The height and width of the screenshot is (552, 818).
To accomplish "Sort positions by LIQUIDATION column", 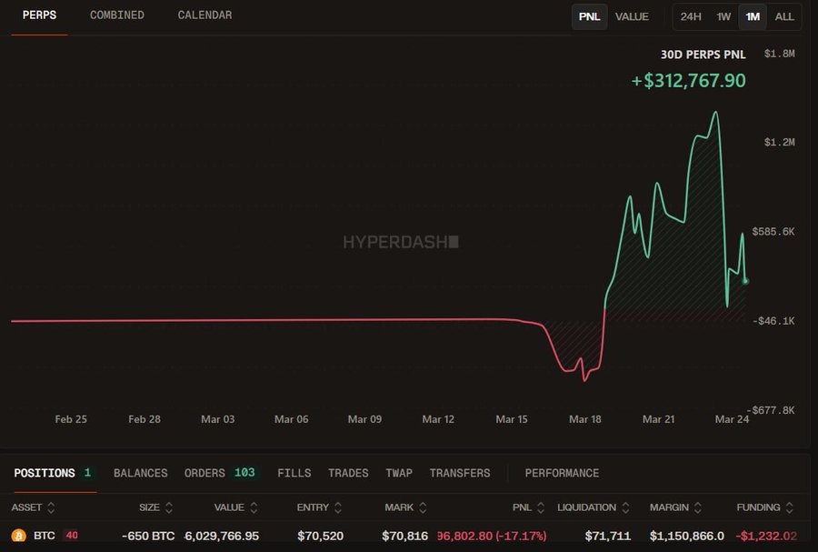I will (x=594, y=507).
